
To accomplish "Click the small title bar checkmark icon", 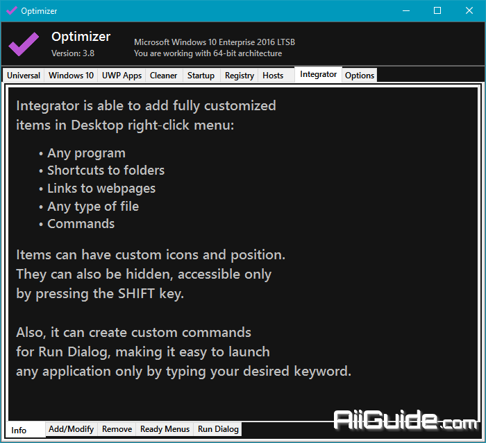I will 12,10.
